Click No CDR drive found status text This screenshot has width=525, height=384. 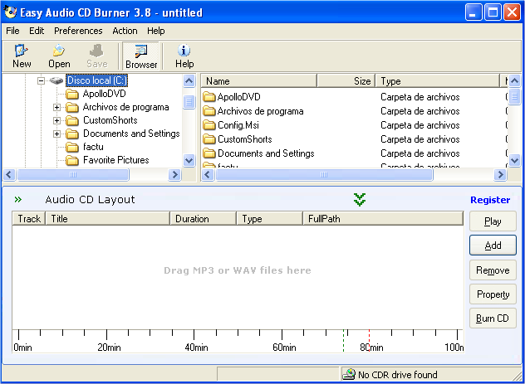click(397, 375)
